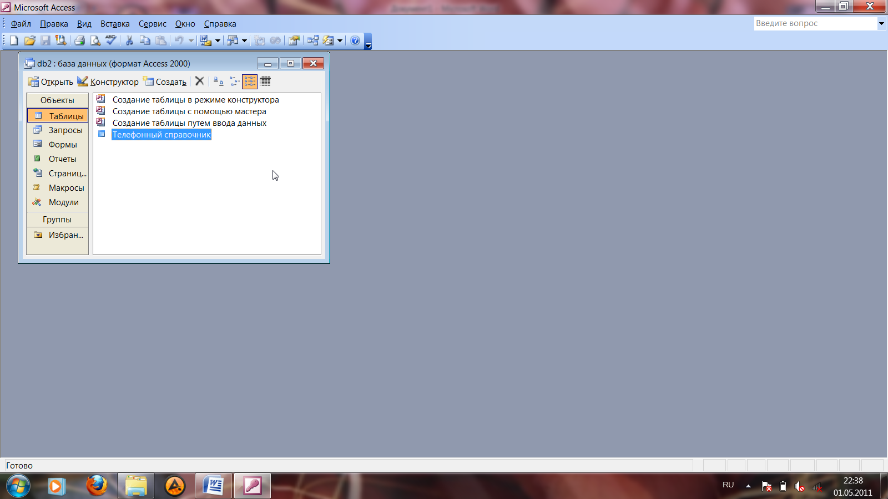Click the Группы group header

[x=57, y=220]
